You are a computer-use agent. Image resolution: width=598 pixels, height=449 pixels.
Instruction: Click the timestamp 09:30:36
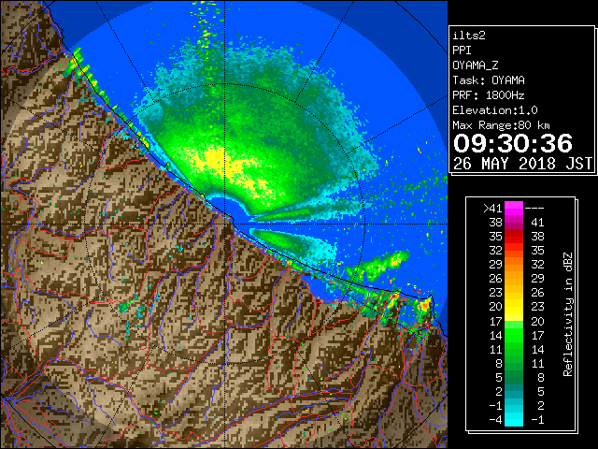click(x=513, y=143)
